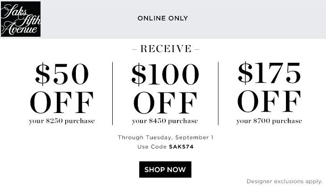Open the 'Designer exclusions apply' note
This screenshot has width=326, height=186.
tap(284, 181)
